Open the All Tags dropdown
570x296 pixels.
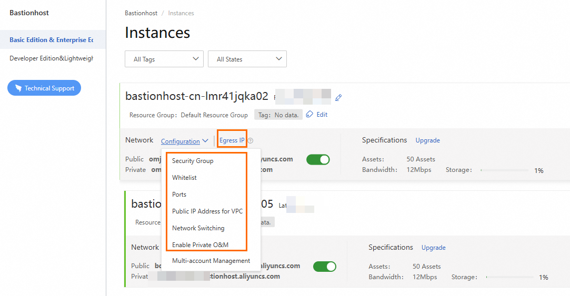(x=164, y=59)
